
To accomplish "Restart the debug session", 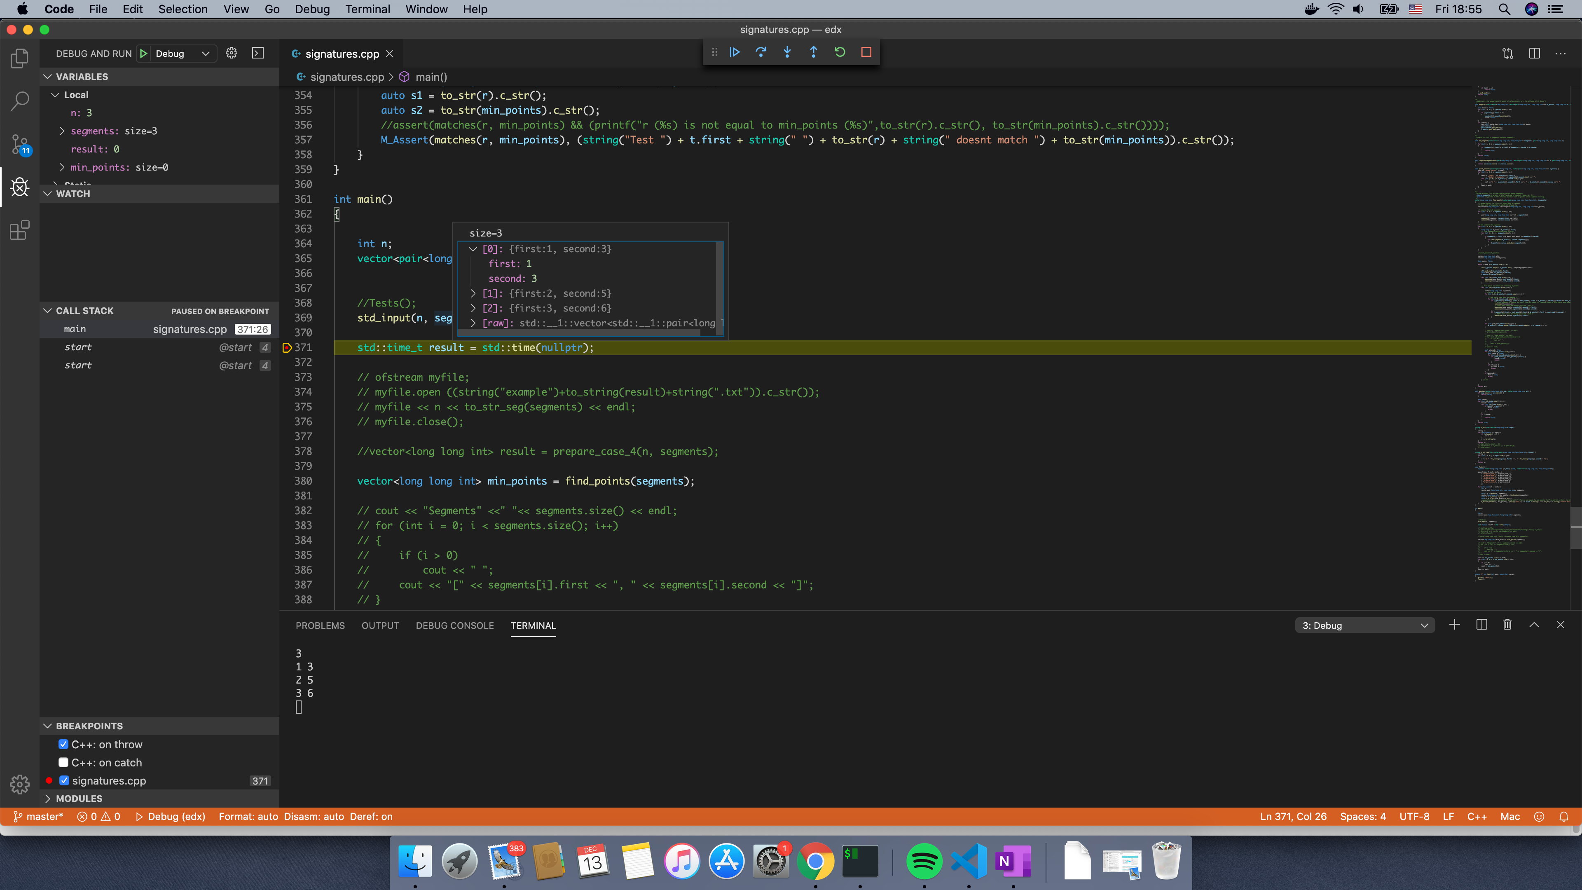I will click(840, 52).
